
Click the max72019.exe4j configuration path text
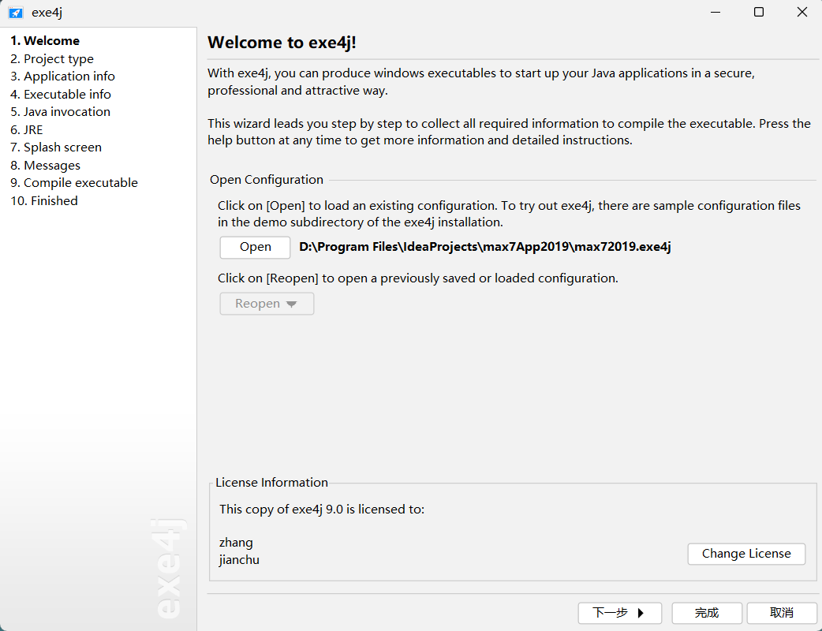click(x=485, y=247)
